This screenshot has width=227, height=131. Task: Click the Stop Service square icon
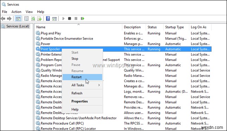coord(70,19)
